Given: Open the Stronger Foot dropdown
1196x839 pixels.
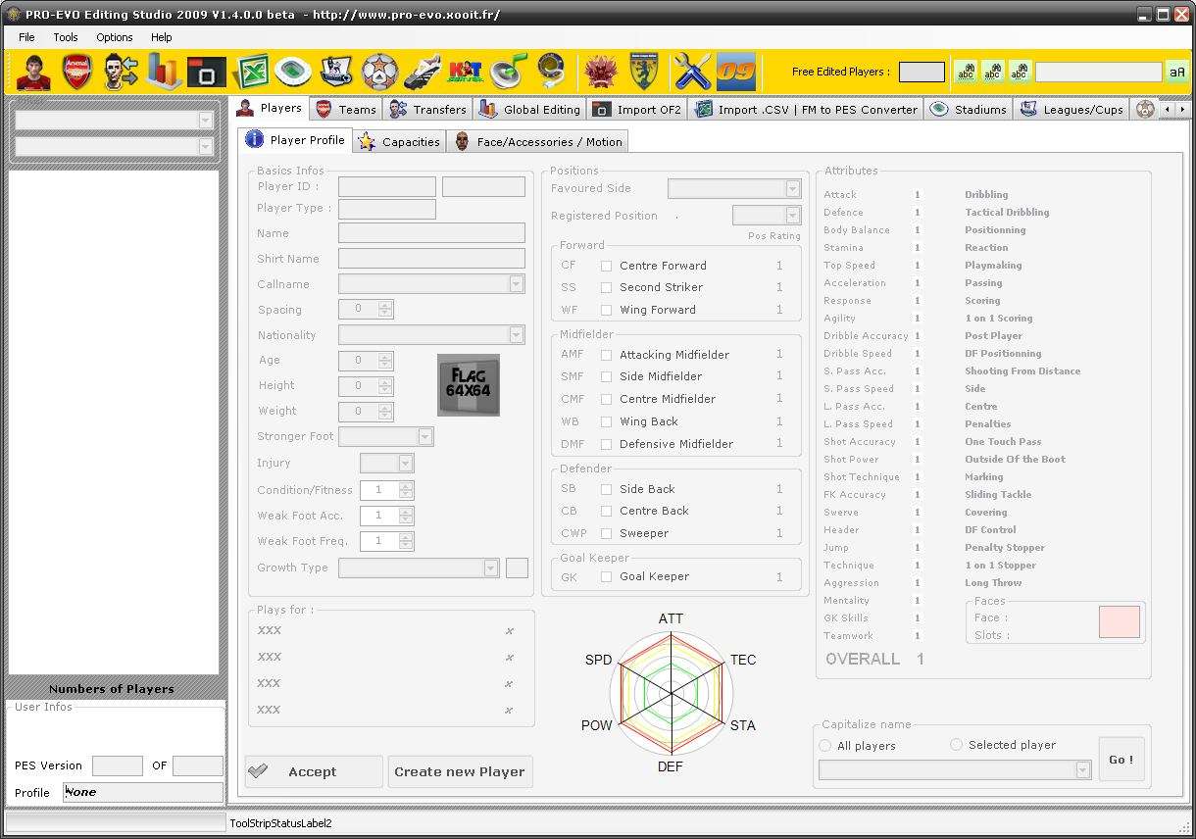Looking at the screenshot, I should (x=424, y=437).
